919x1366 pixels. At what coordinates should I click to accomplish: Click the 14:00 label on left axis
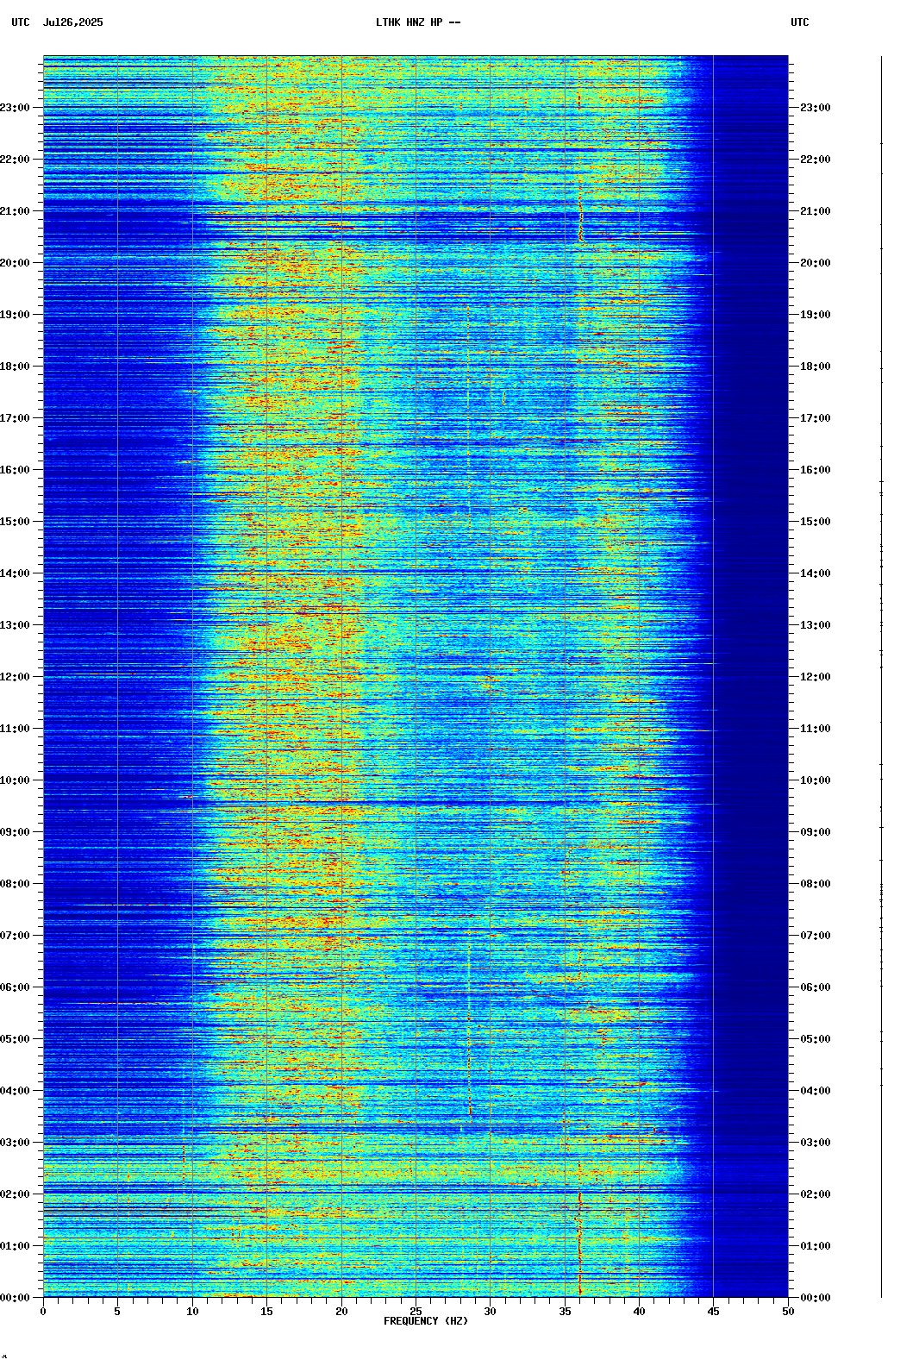tap(15, 573)
